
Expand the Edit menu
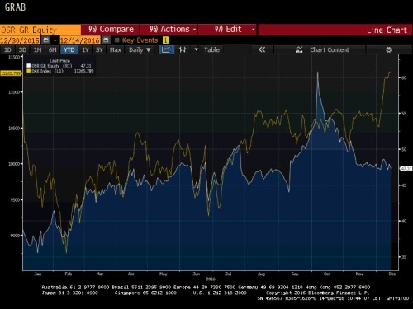pyautogui.click(x=228, y=30)
